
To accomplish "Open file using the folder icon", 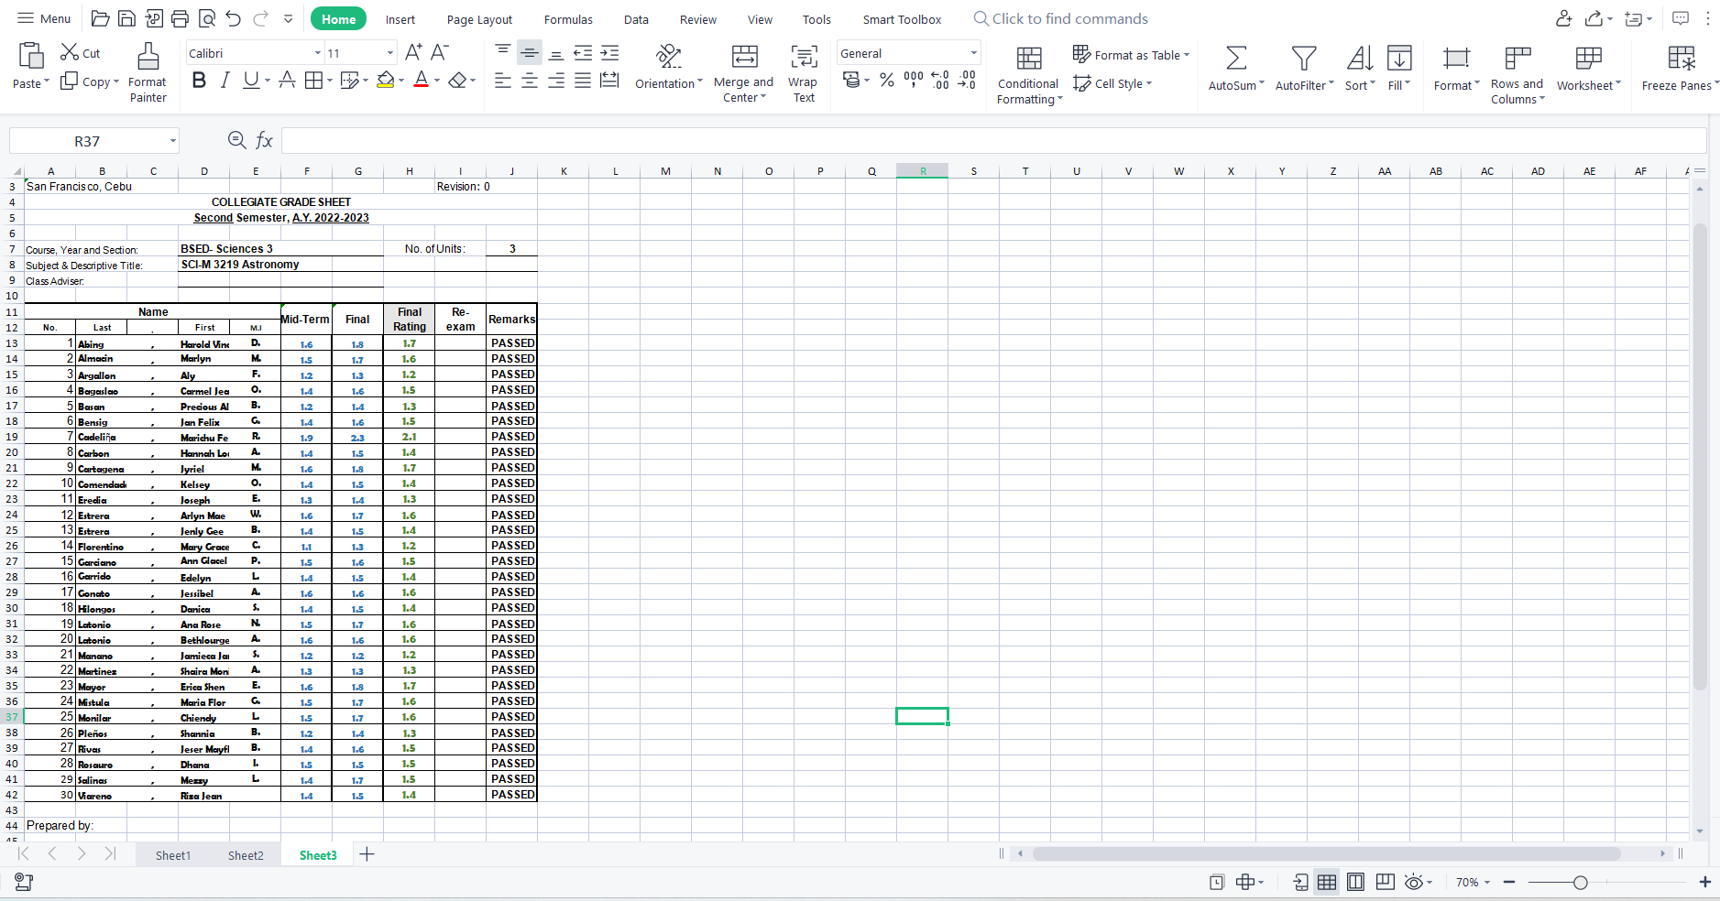I will (x=101, y=18).
